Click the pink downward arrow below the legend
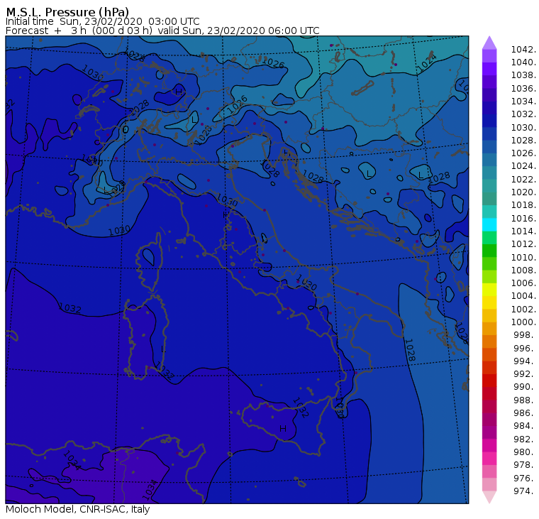The image size is (539, 519). [x=489, y=497]
